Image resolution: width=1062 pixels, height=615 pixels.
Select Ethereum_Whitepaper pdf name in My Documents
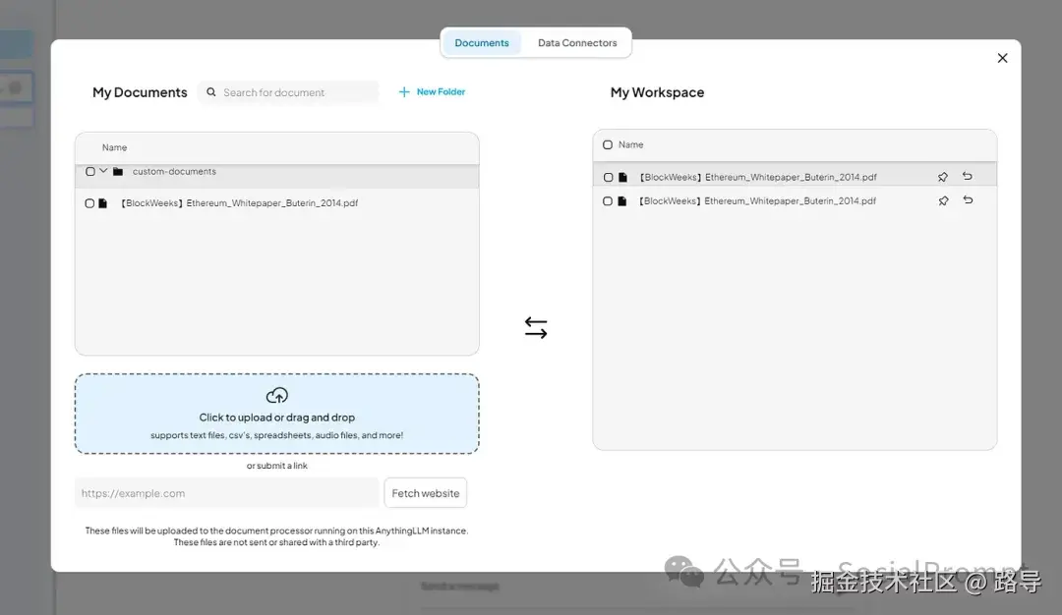239,203
